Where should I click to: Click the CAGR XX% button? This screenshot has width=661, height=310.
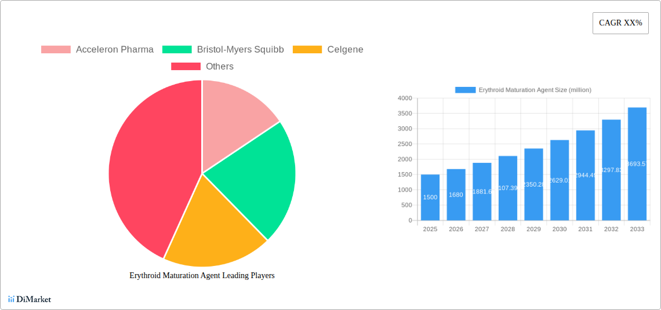(x=620, y=23)
